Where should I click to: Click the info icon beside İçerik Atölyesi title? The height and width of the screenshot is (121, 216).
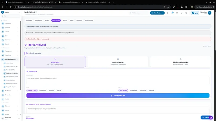36,12
